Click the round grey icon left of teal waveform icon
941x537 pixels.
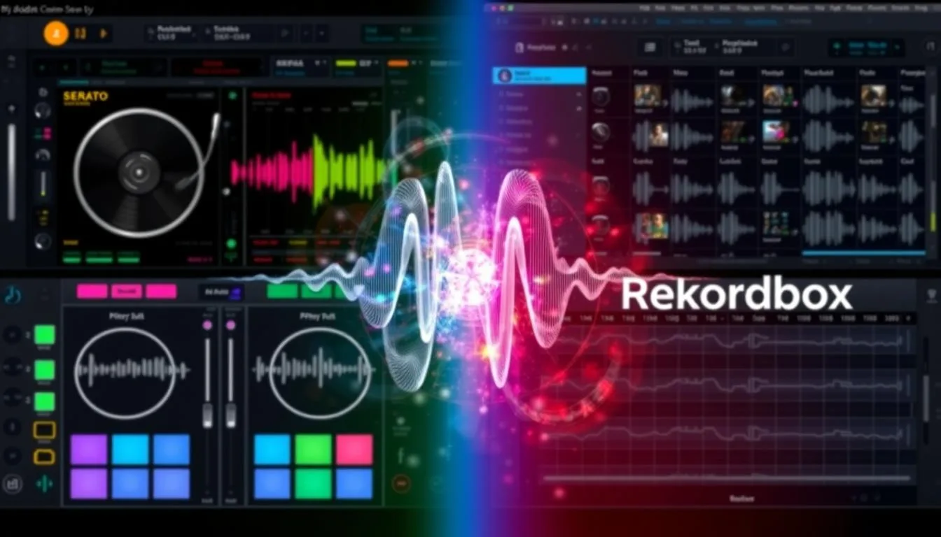click(x=12, y=483)
